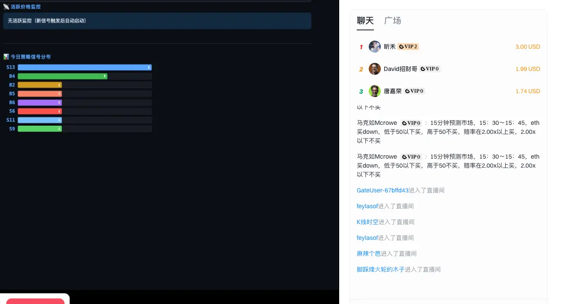Select username 唐嘉荣
Viewport: 566px width, 304px height.
point(393,91)
